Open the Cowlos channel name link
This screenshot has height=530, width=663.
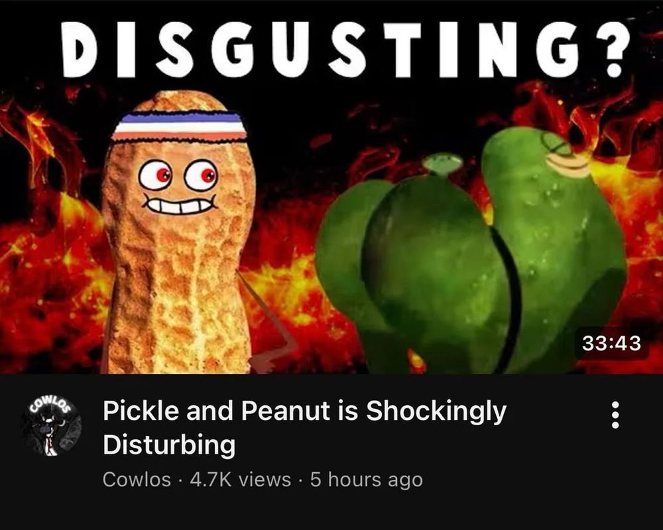point(137,480)
